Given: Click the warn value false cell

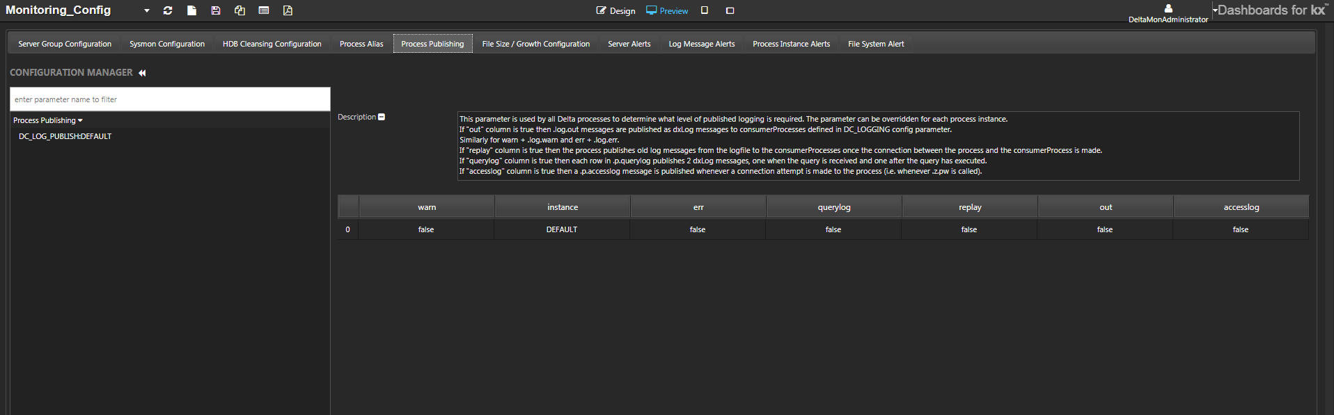Looking at the screenshot, I should click(426, 229).
